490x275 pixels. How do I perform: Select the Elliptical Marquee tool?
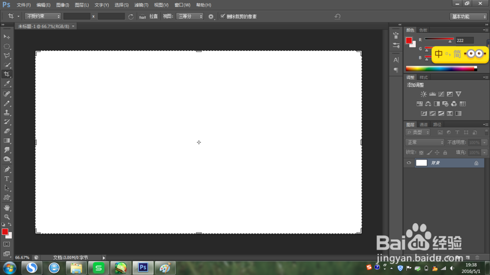[x=6, y=46]
